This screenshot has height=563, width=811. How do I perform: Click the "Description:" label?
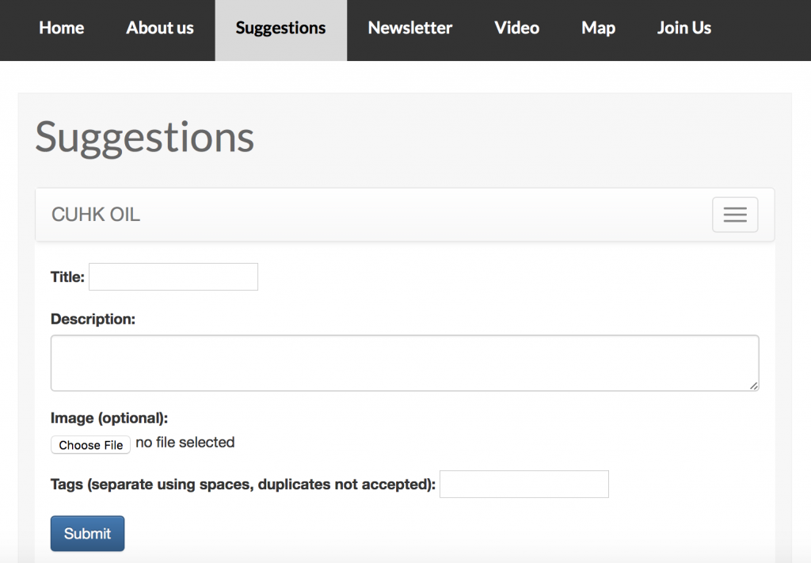point(93,319)
